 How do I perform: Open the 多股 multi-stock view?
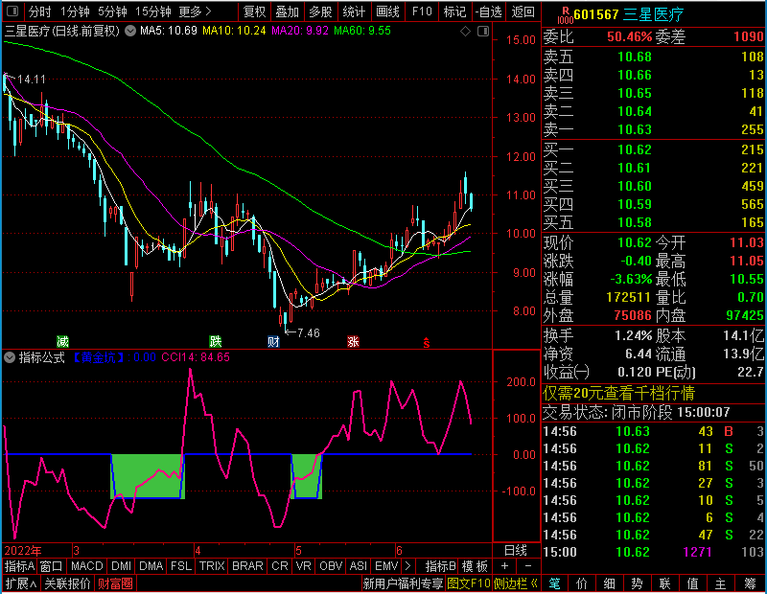pyautogui.click(x=321, y=11)
